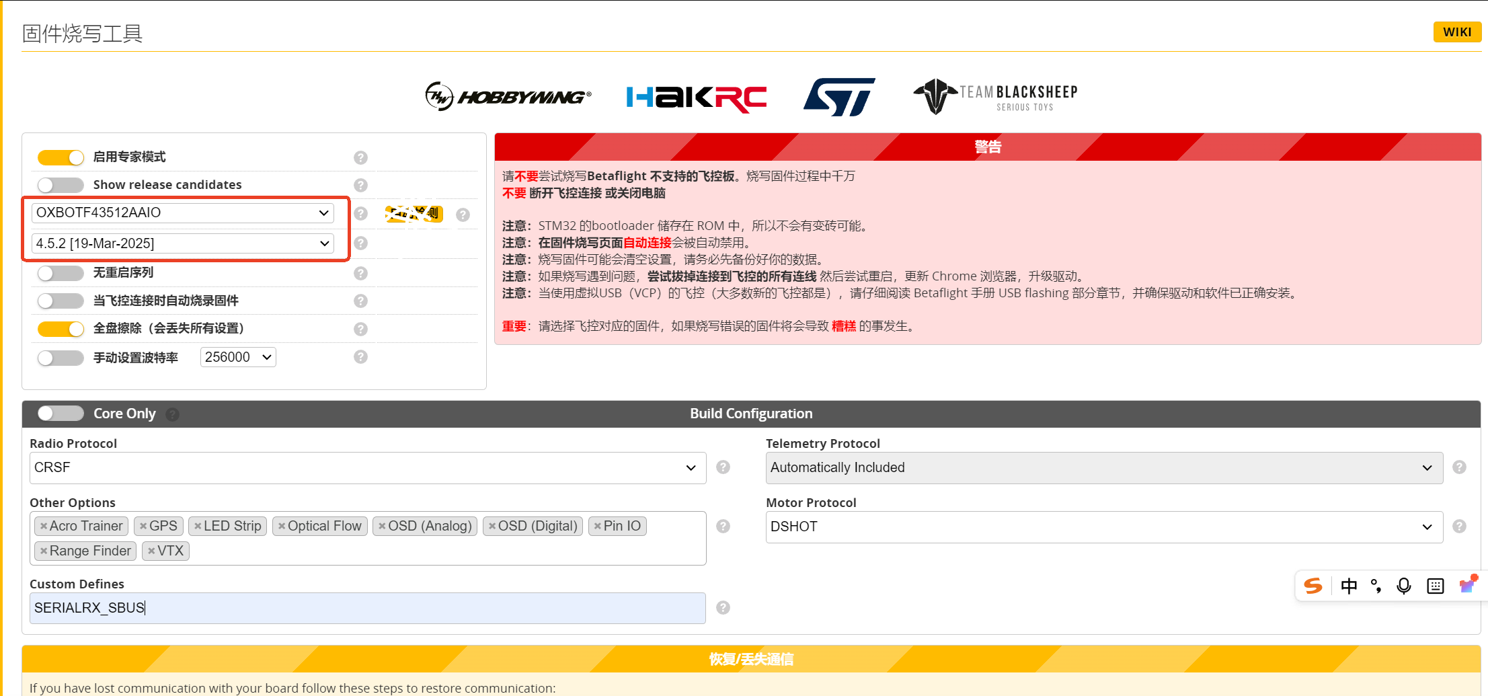
Task: Enable 当飞控连接时自动烧录固件 switch
Action: tap(61, 301)
